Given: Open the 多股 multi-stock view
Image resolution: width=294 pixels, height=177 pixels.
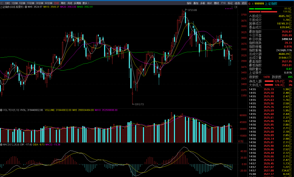Looking at the screenshot, I should [203, 3].
